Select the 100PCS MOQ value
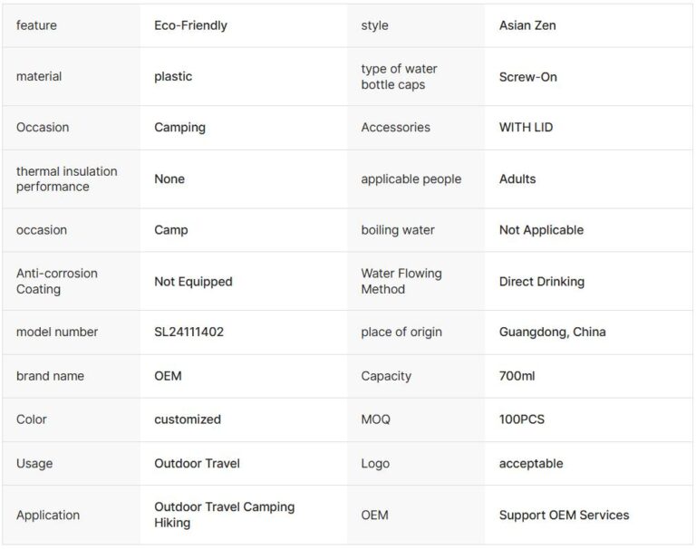Image resolution: width=696 pixels, height=549 pixels. tap(521, 419)
